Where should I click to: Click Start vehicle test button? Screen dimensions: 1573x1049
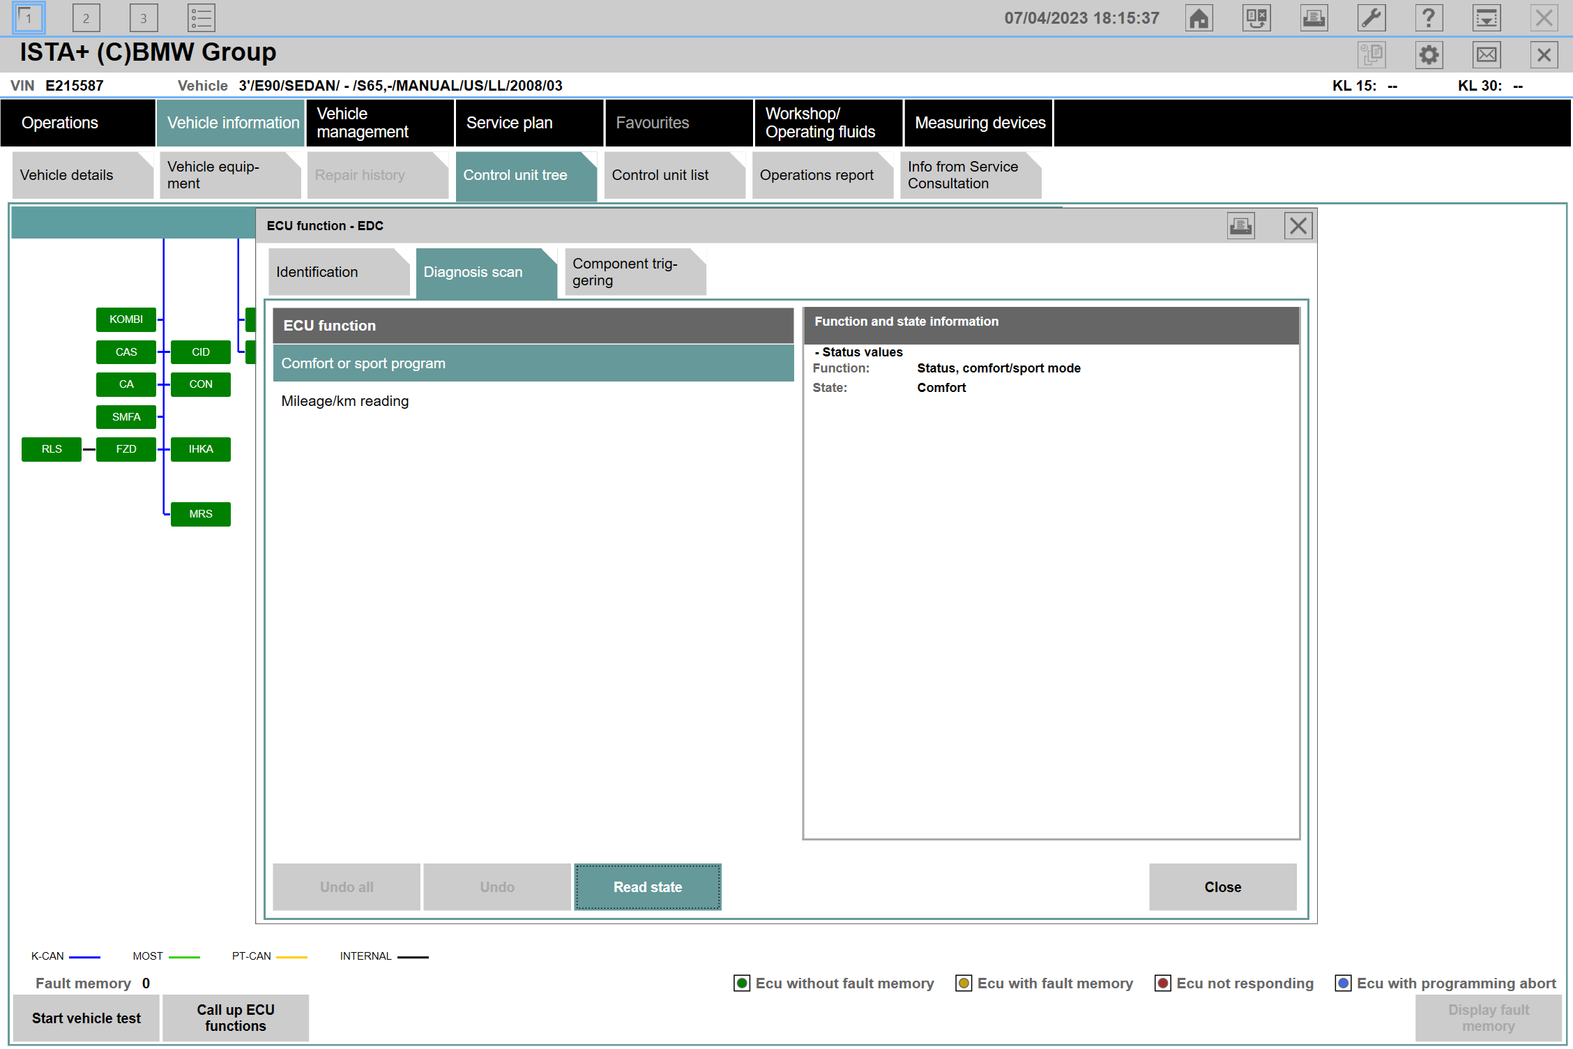pos(86,1018)
